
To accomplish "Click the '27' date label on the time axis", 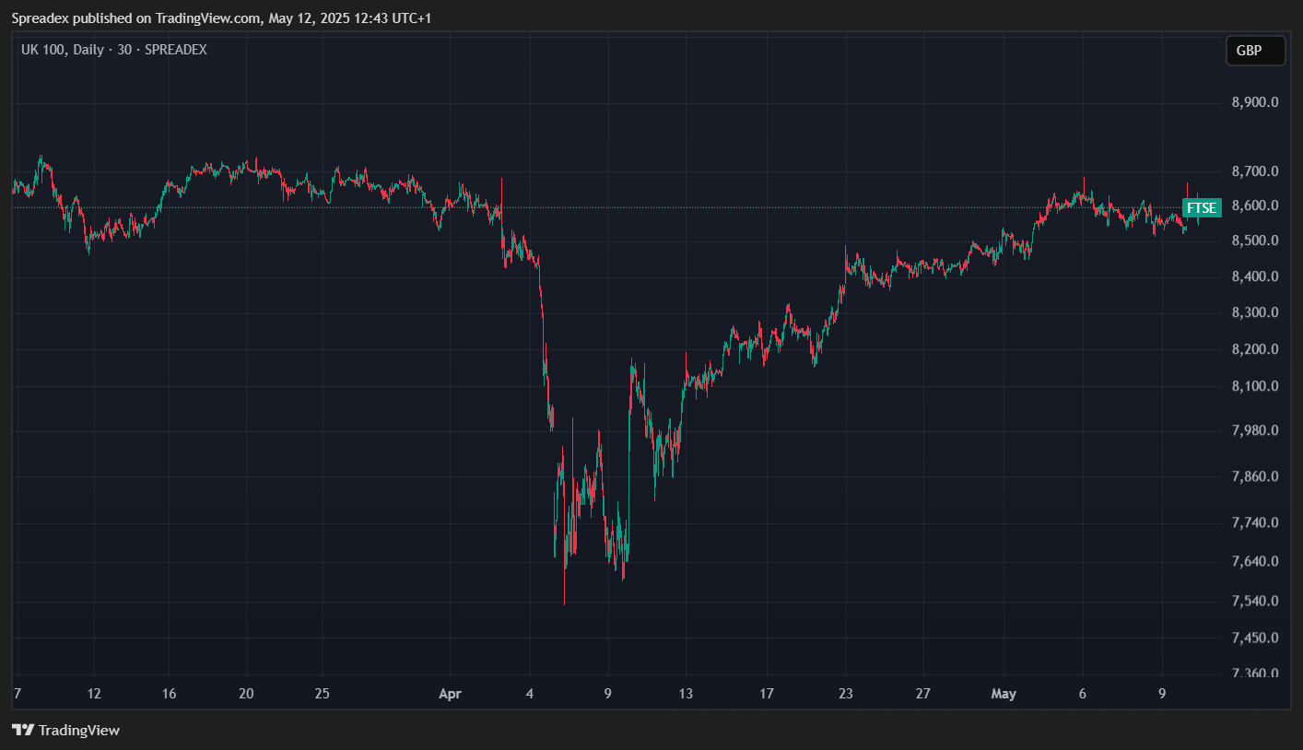I will [x=924, y=694].
